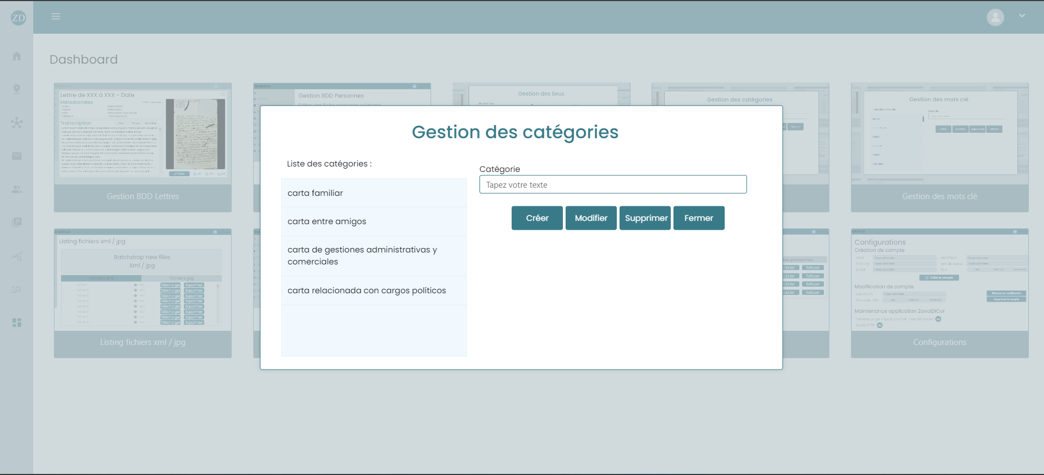The width and height of the screenshot is (1044, 475).
Task: Open the dashboard grid sidebar icon
Action: coord(17,323)
